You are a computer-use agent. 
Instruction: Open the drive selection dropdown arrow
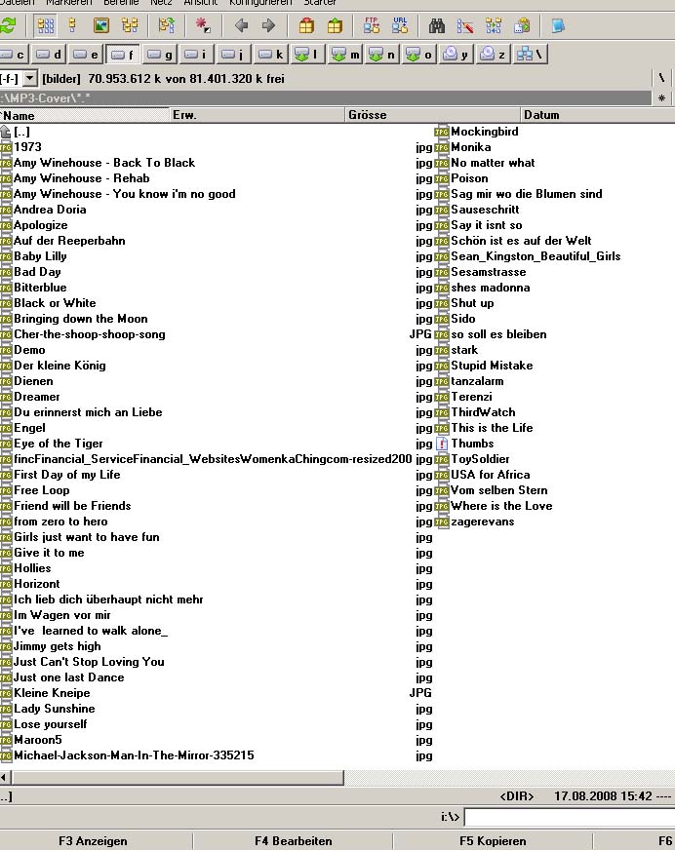click(x=30, y=79)
